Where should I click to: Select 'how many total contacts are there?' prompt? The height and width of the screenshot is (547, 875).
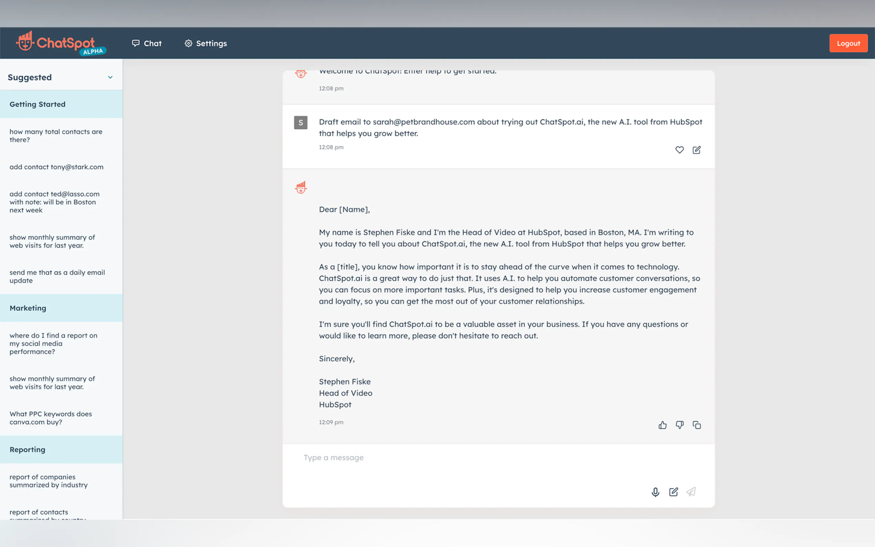click(56, 136)
